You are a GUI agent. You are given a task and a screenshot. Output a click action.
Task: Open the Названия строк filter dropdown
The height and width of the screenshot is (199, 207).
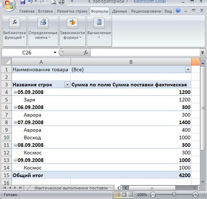[67, 84]
